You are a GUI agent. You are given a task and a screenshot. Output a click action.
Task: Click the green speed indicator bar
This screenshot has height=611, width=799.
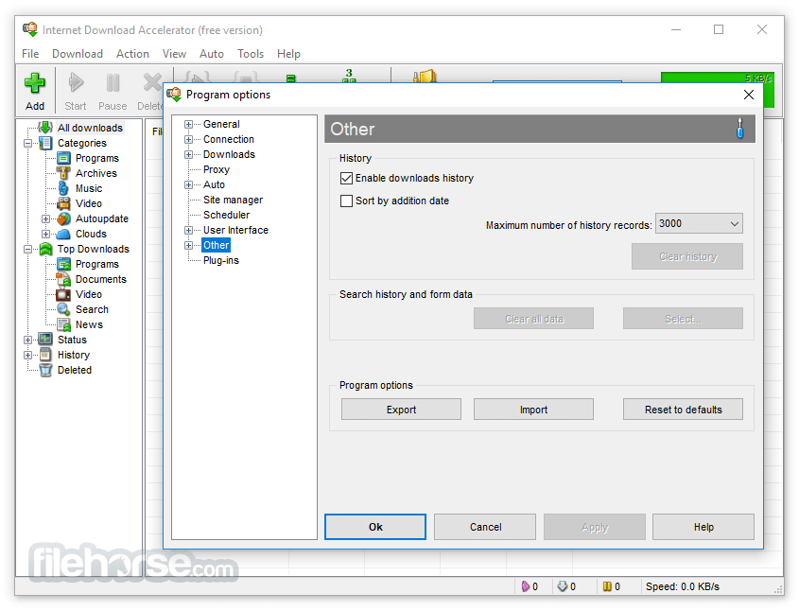pyautogui.click(x=718, y=78)
